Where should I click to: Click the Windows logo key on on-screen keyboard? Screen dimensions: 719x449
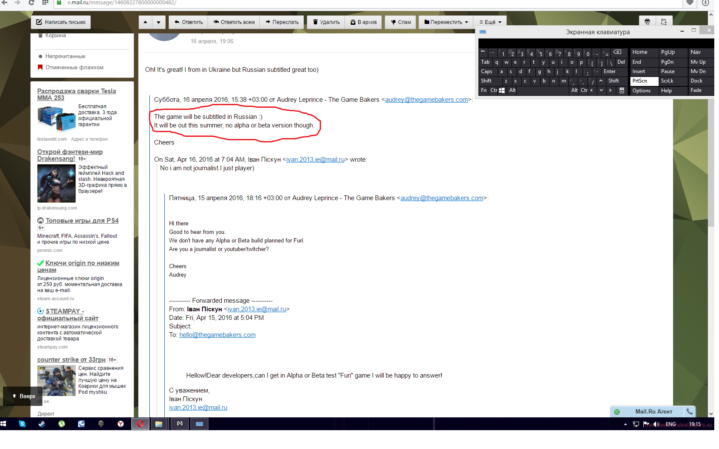click(502, 91)
